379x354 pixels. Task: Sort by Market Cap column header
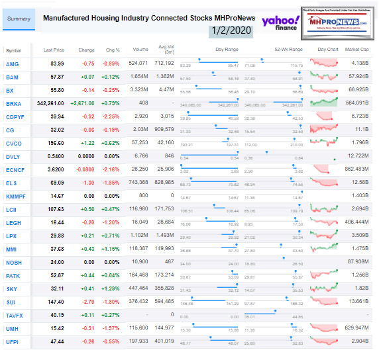[356, 49]
